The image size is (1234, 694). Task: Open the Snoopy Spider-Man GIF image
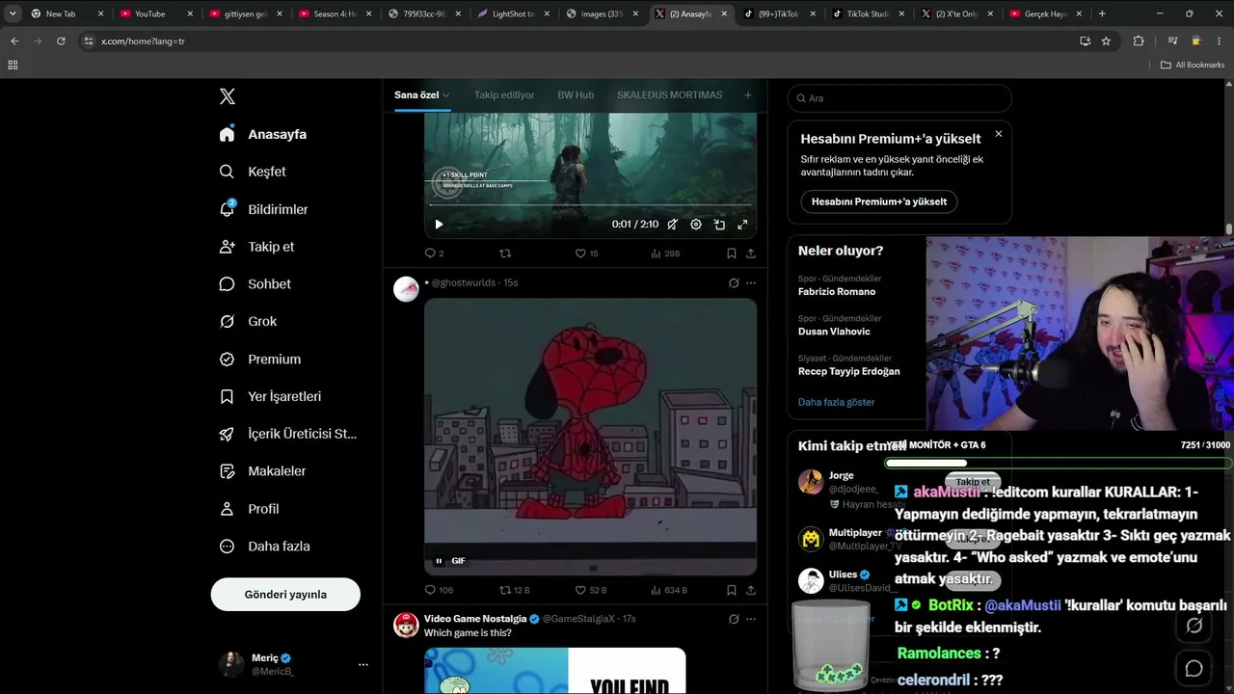(x=590, y=437)
